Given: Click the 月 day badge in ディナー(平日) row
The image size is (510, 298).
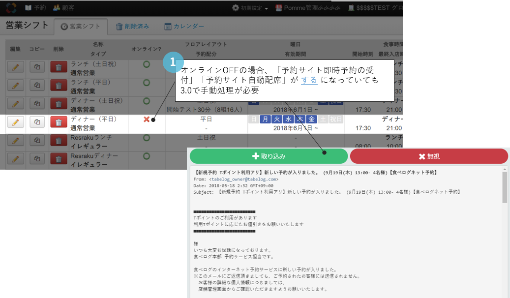Looking at the screenshot, I should tap(266, 119).
